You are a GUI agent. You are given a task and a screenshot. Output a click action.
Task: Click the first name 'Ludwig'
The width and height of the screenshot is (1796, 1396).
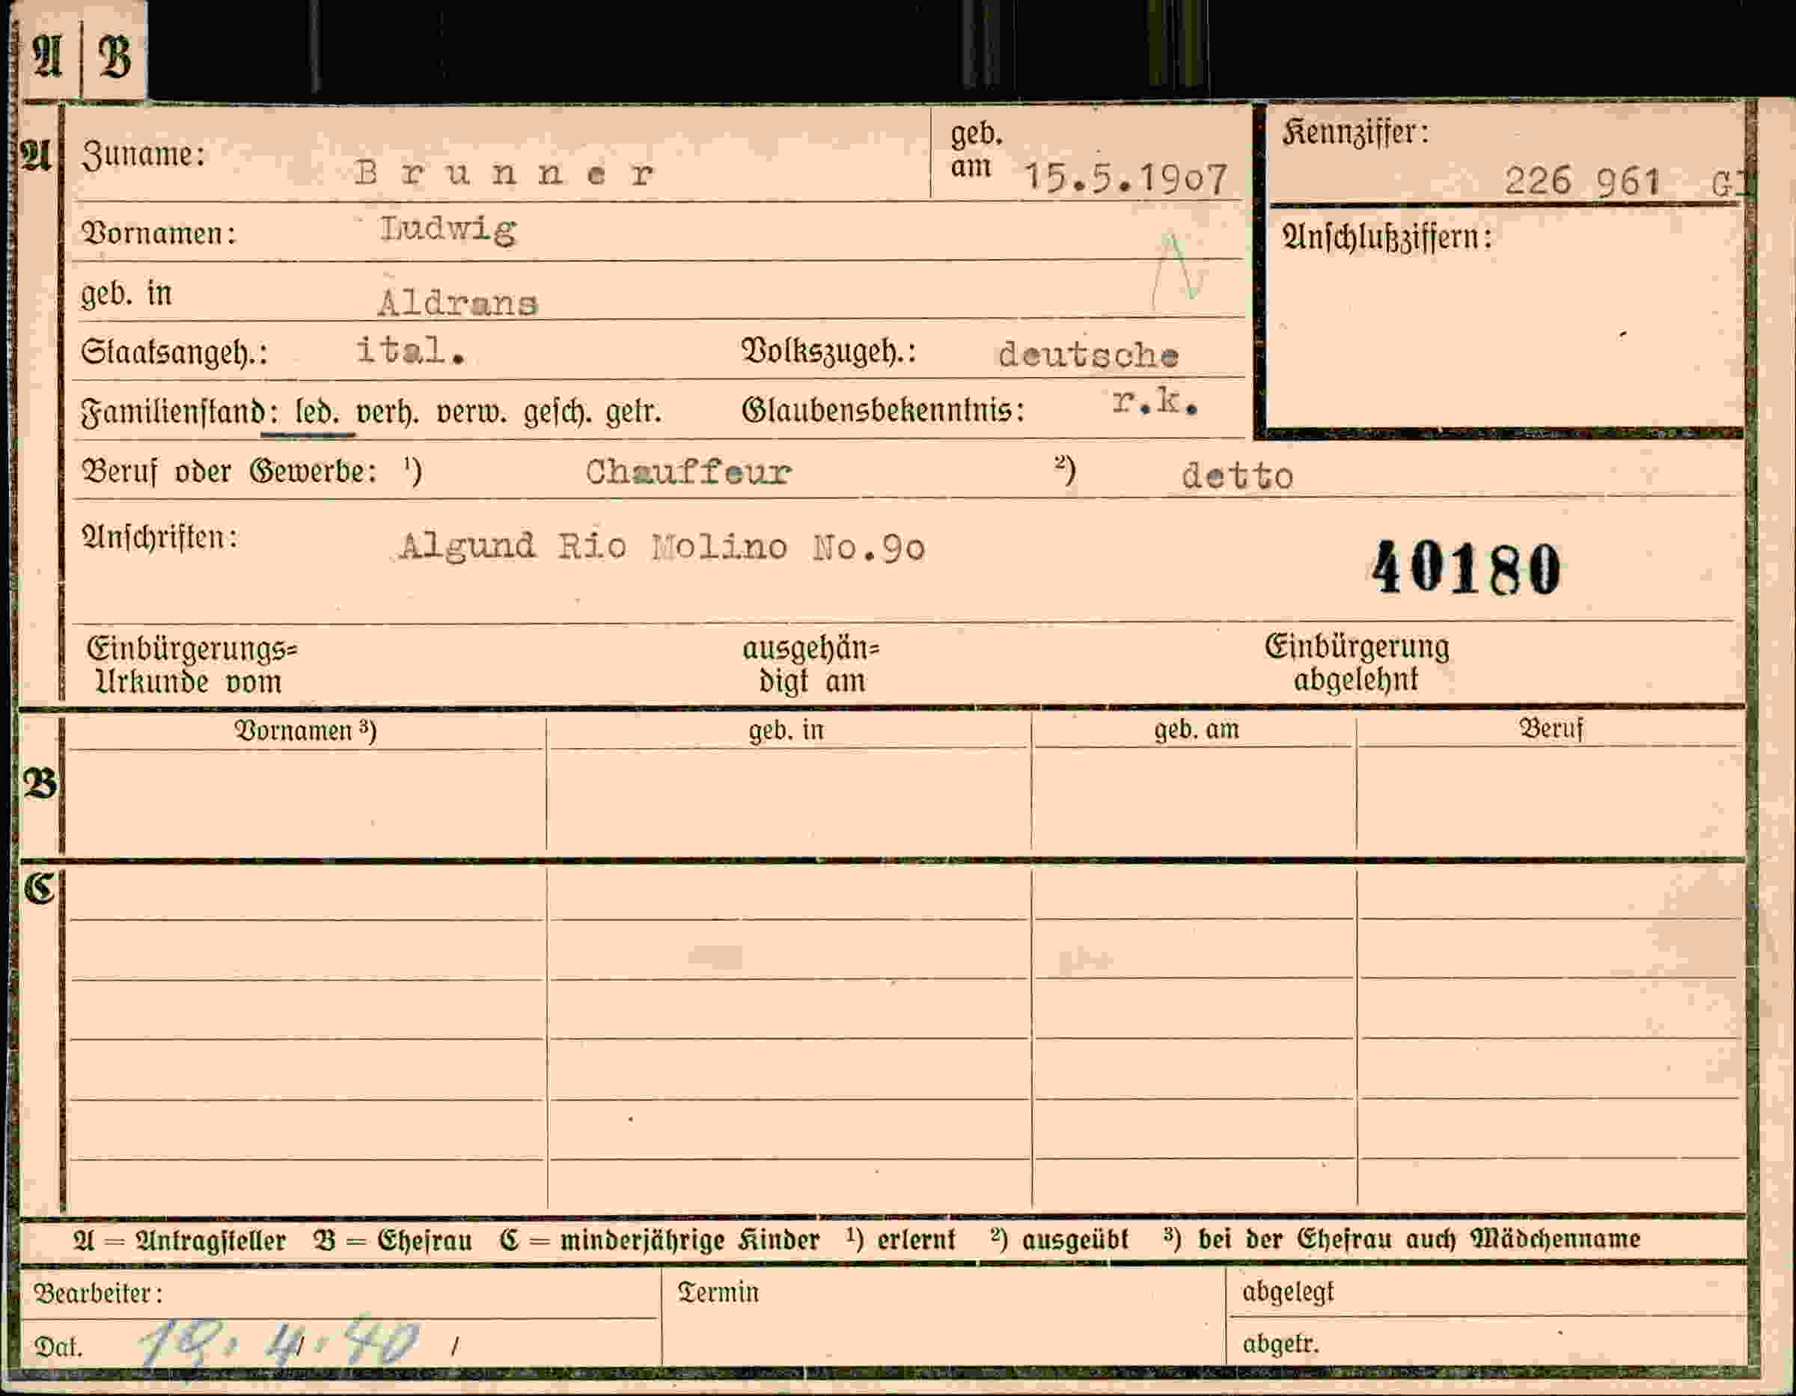tap(448, 230)
